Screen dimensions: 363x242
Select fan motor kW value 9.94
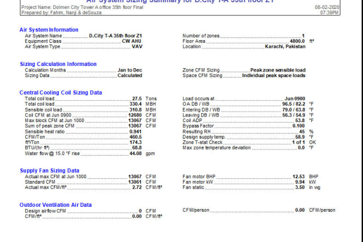[300, 182]
